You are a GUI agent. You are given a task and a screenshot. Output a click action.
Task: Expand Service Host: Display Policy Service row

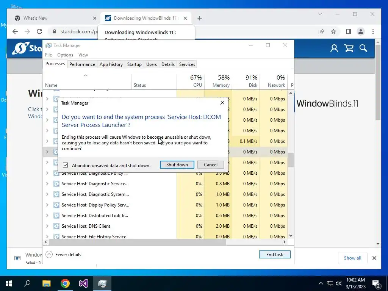pyautogui.click(x=47, y=205)
